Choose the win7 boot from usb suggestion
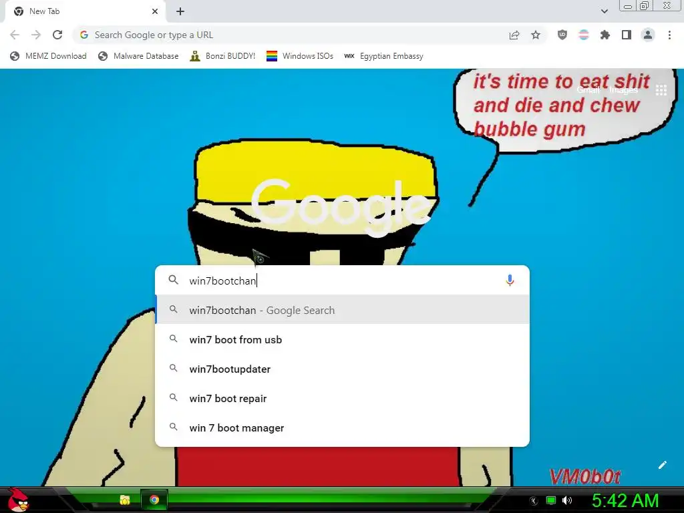This screenshot has height=513, width=684. point(342,339)
